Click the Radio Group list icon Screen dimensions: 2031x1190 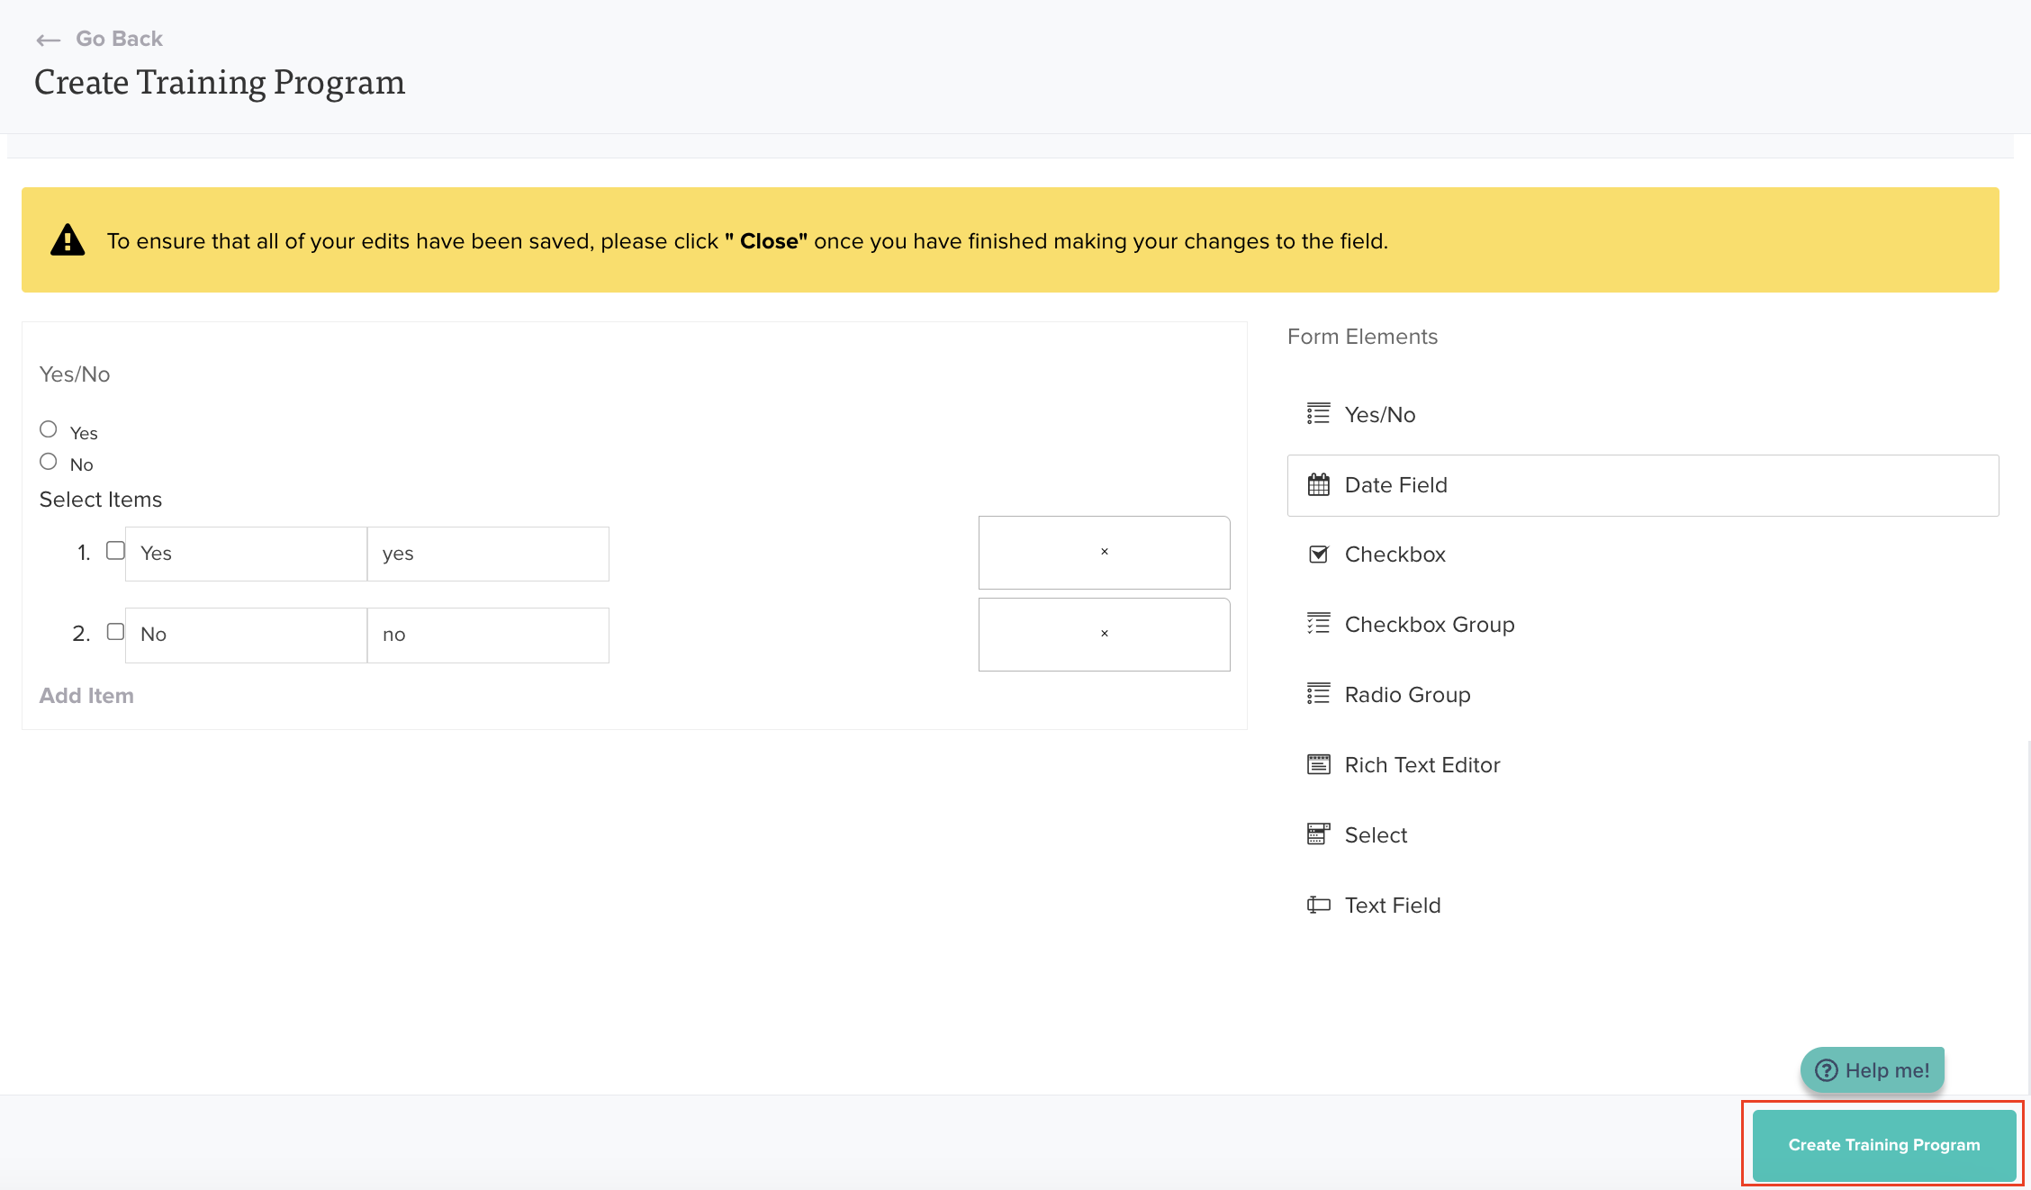1318,694
